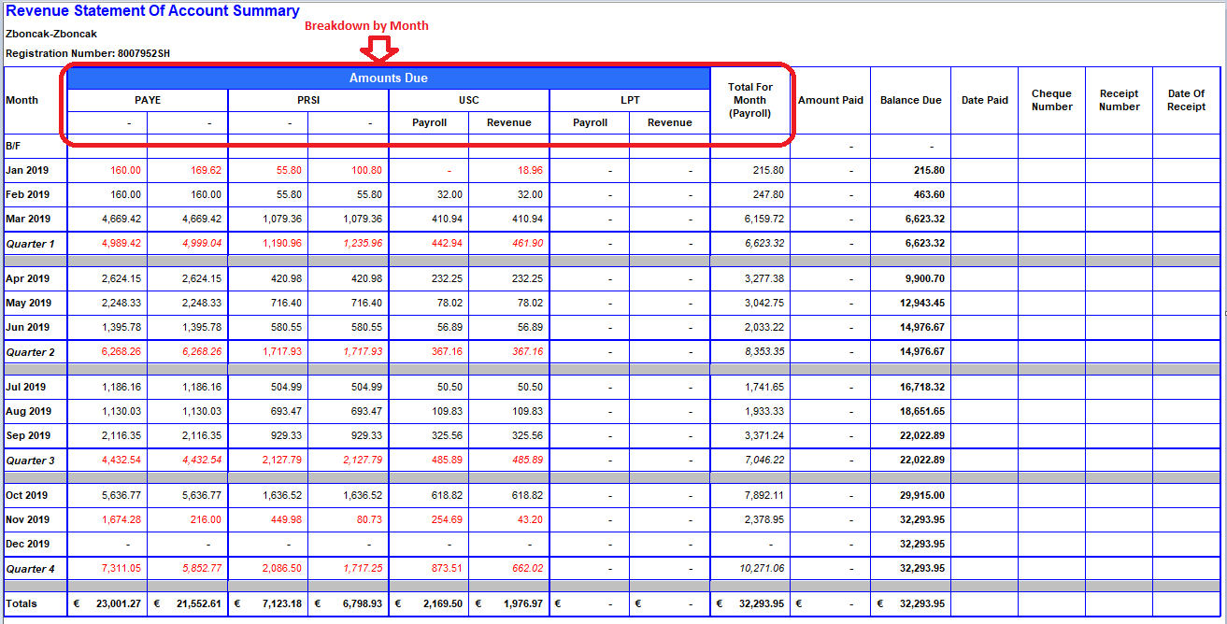Click the 'USC' column header

469,100
